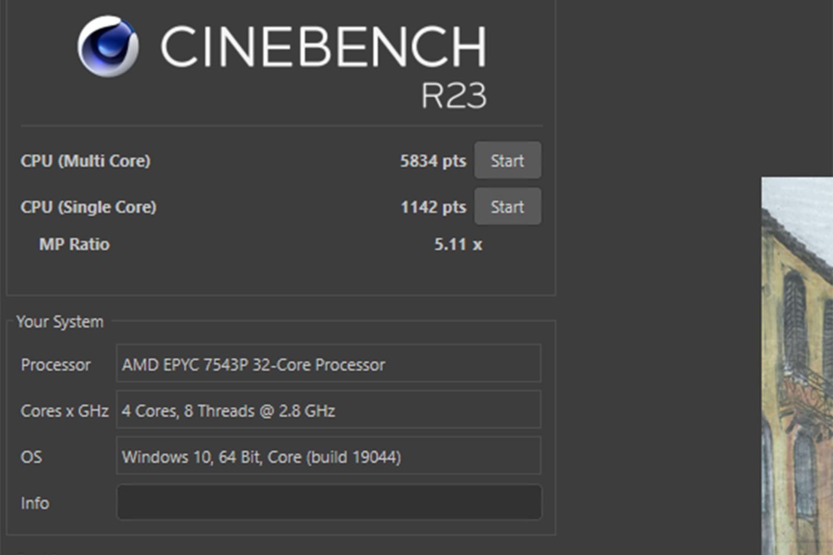This screenshot has height=555, width=833.
Task: Click the Cinebench sphere logo icon
Action: click(x=108, y=46)
